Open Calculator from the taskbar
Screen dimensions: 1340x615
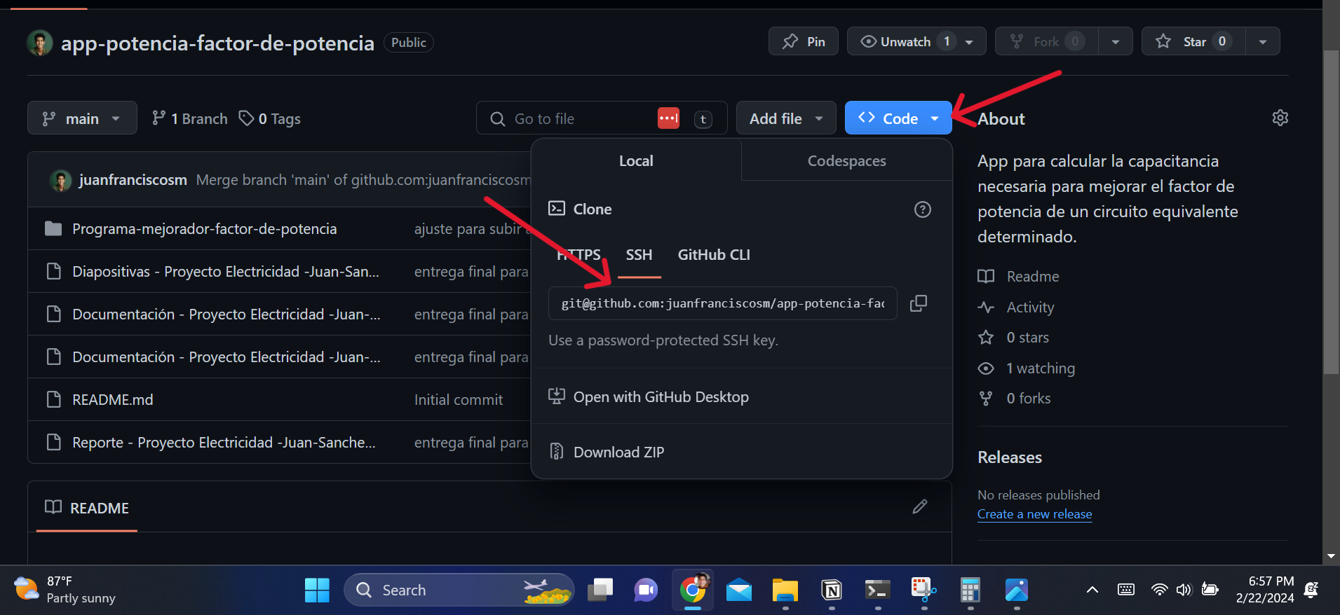[970, 590]
